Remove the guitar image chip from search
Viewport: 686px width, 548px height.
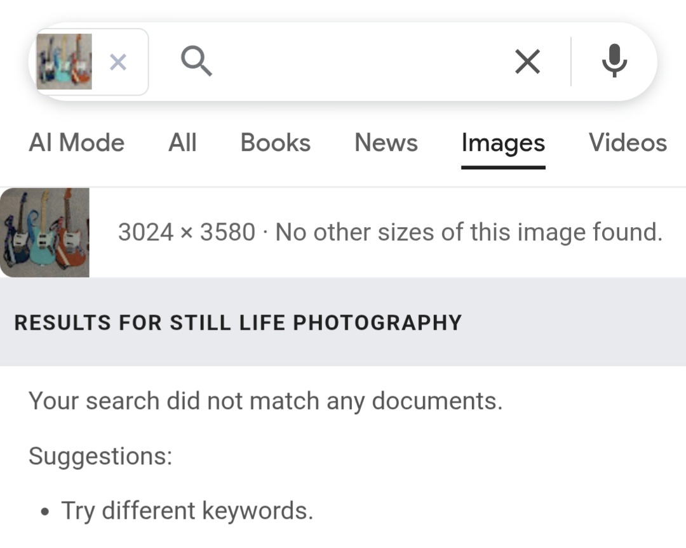(x=118, y=62)
